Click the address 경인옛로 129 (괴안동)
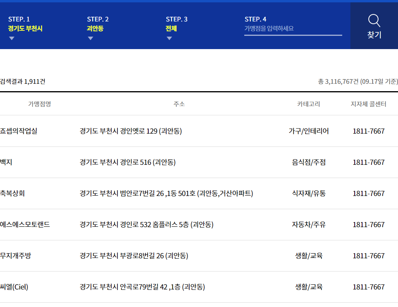 (x=131, y=131)
